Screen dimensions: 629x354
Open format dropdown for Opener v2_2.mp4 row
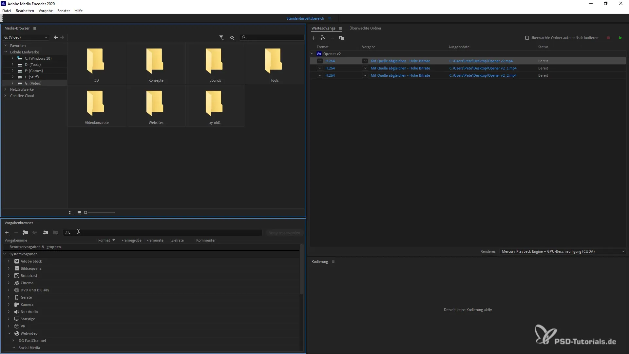320,75
